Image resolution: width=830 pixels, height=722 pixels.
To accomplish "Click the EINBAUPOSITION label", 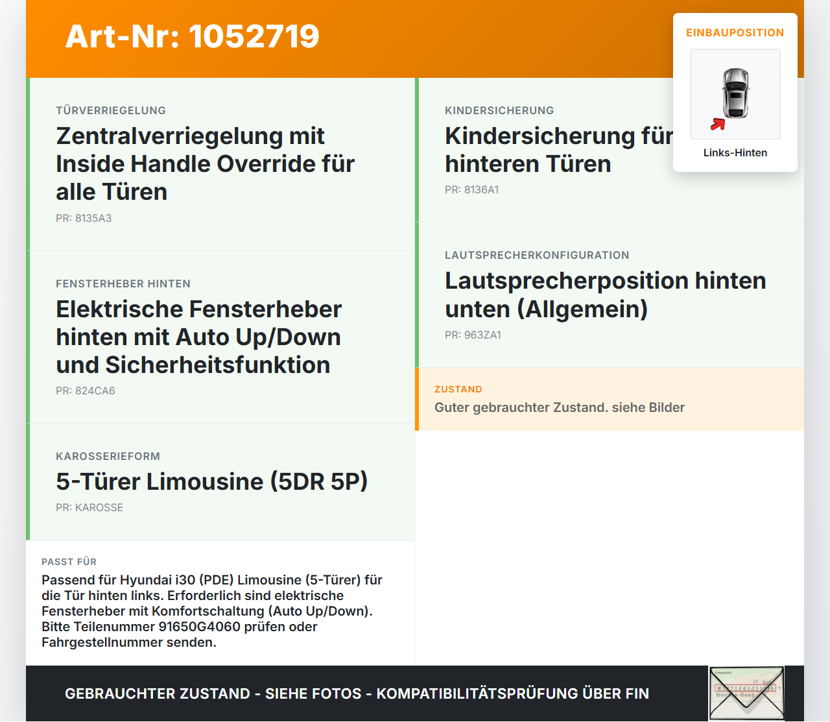I will [735, 32].
